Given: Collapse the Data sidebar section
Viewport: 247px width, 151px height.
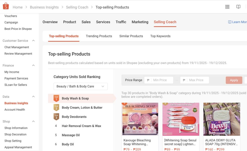Looking at the screenshot, I should tap(33, 97).
